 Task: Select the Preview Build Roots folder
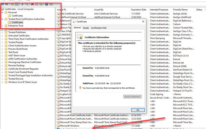coord(18,49)
